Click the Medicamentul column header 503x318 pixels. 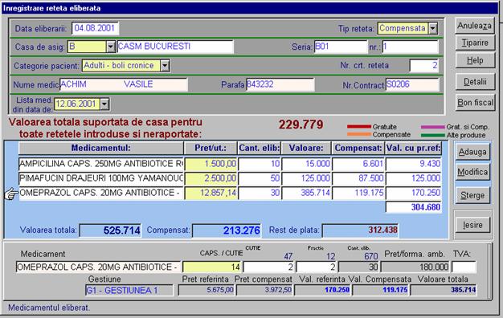tap(101, 148)
